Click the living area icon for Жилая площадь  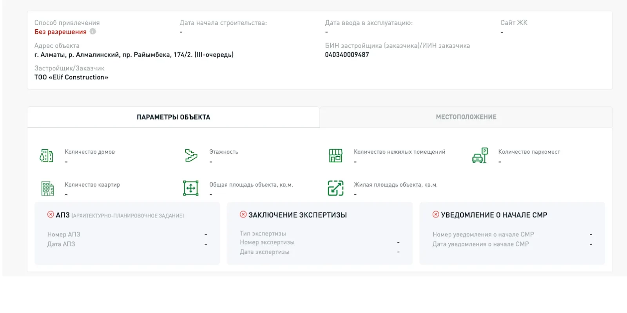point(335,188)
